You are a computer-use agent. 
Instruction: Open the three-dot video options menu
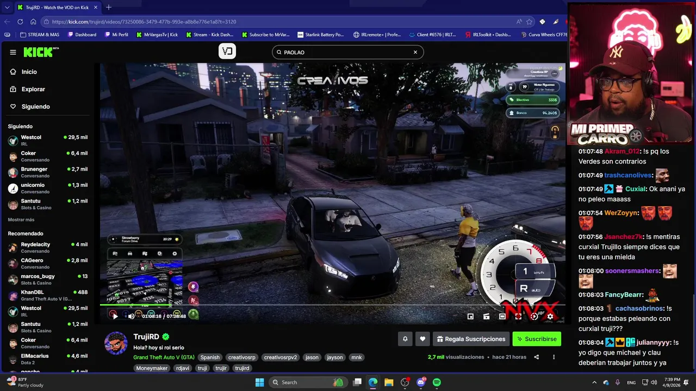(x=554, y=357)
